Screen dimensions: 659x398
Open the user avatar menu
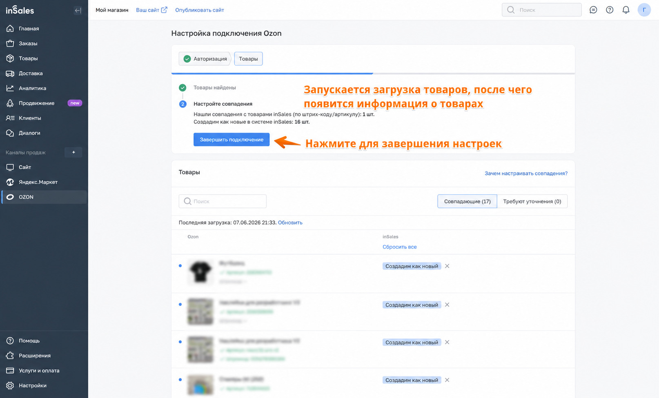644,10
